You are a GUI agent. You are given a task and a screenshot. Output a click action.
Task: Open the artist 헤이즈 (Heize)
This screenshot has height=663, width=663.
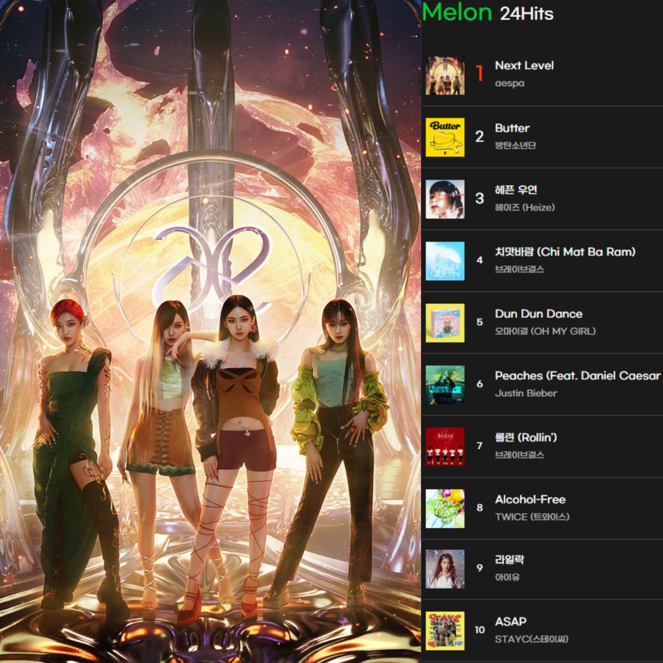click(x=525, y=207)
